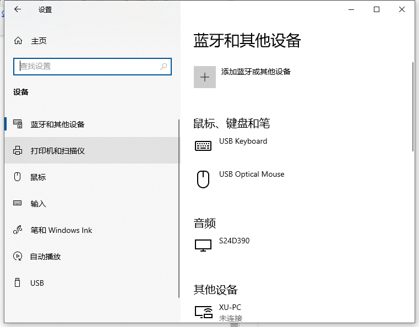The image size is (419, 327).
Task: Click the S24D390 monitor icon
Action: pyautogui.click(x=203, y=245)
